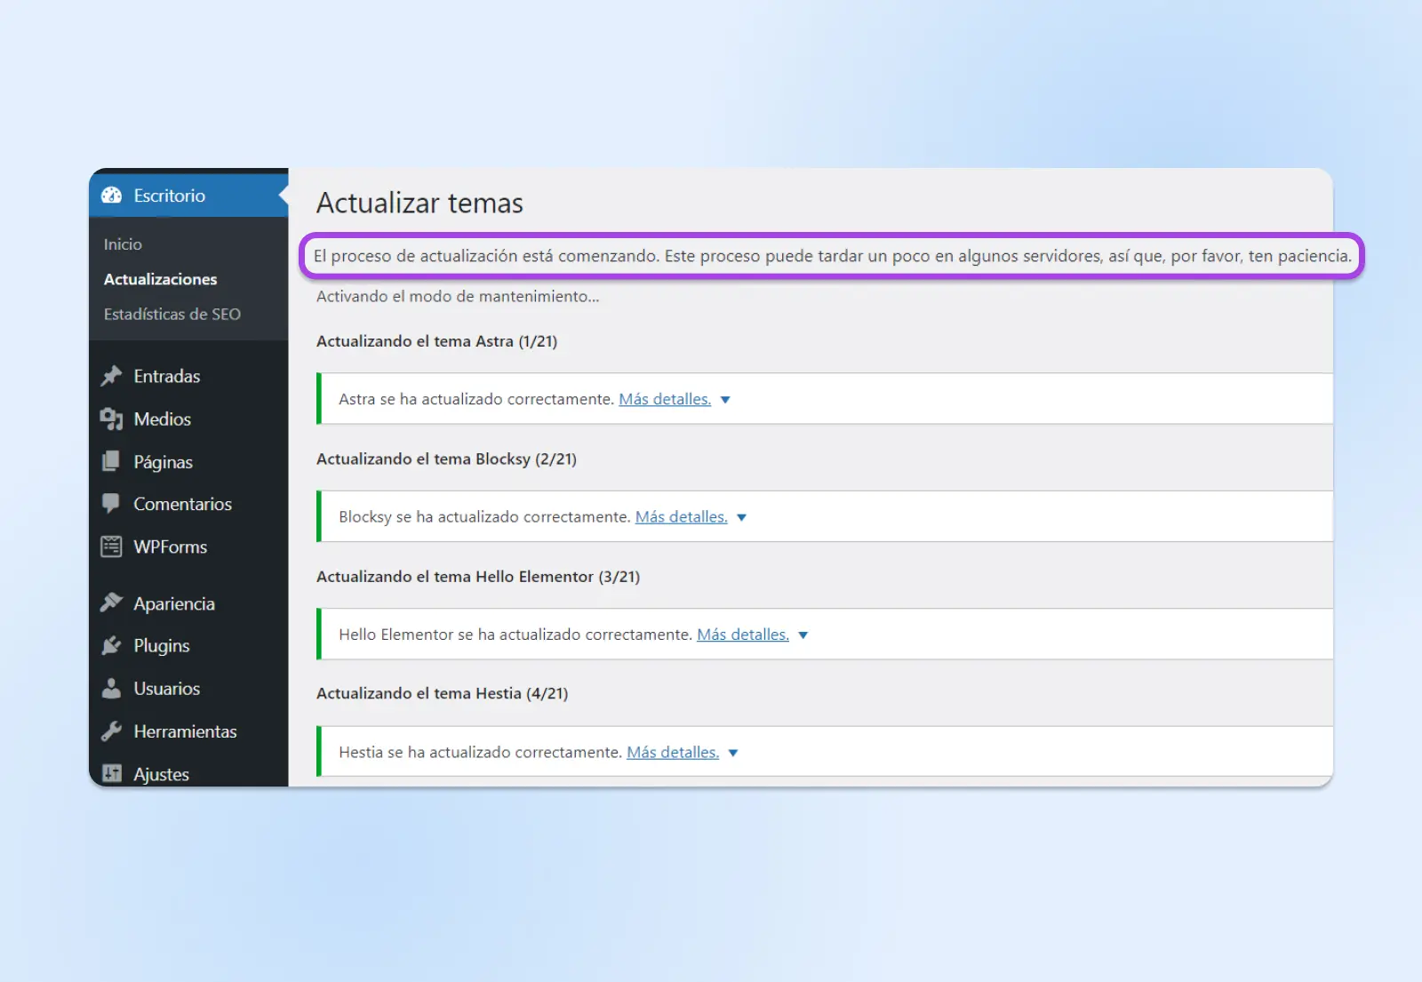This screenshot has width=1422, height=982.
Task: Click the Apariencia paintbrush icon
Action: [x=111, y=603]
